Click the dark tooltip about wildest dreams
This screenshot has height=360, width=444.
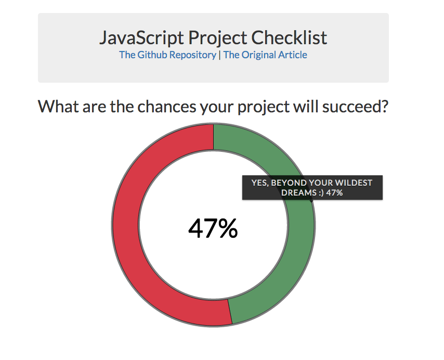tap(312, 187)
